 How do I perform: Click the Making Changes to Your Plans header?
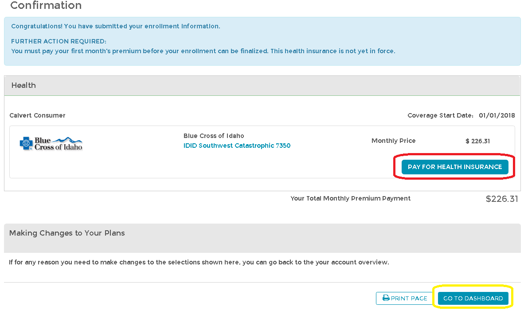67,233
